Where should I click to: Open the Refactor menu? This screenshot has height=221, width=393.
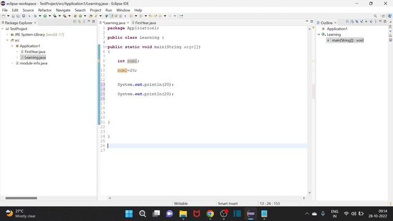[x=45, y=10]
